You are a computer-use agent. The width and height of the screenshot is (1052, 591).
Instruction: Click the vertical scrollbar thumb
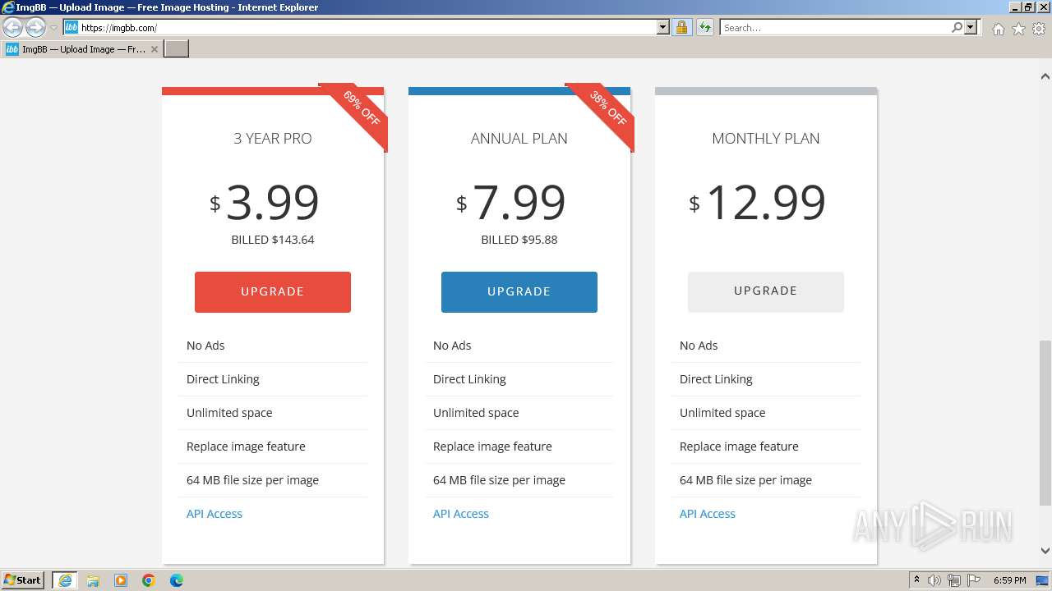pyautogui.click(x=1045, y=424)
